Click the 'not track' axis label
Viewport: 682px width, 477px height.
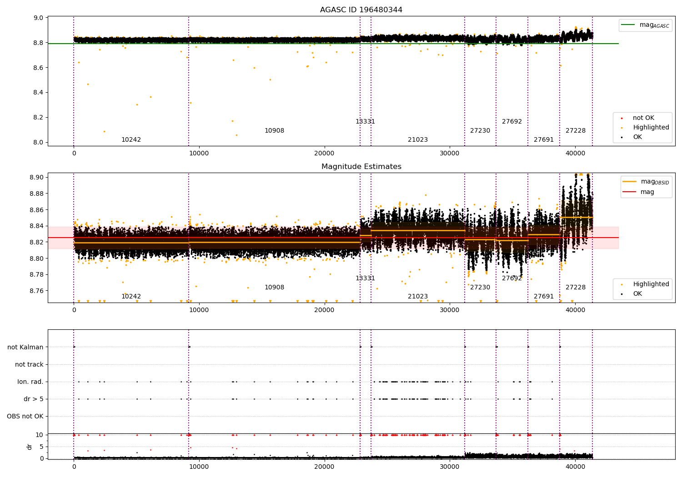[x=29, y=365]
